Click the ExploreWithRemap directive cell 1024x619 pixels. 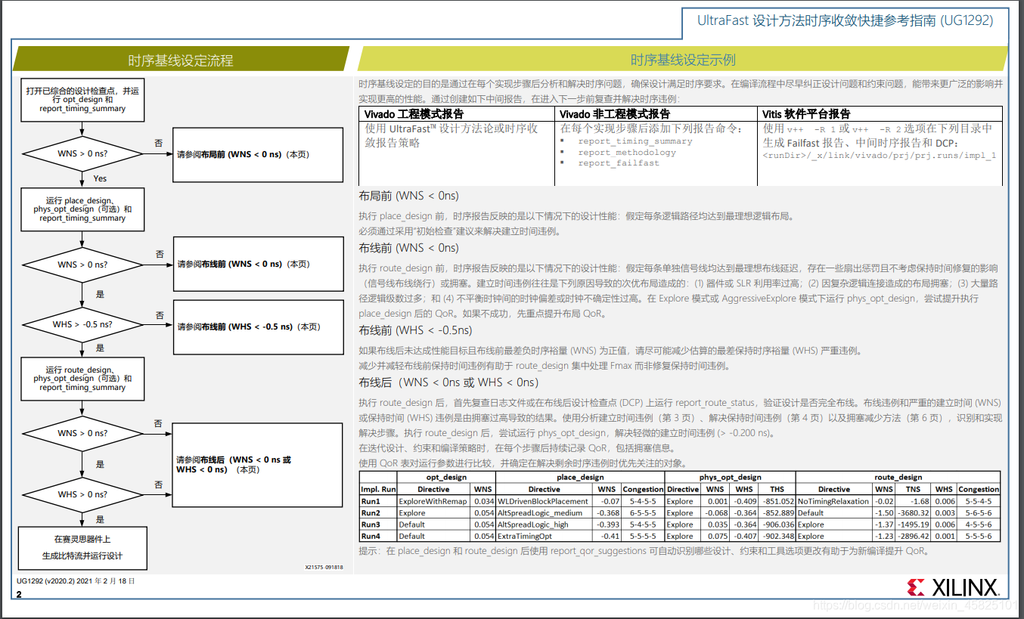[x=433, y=500]
